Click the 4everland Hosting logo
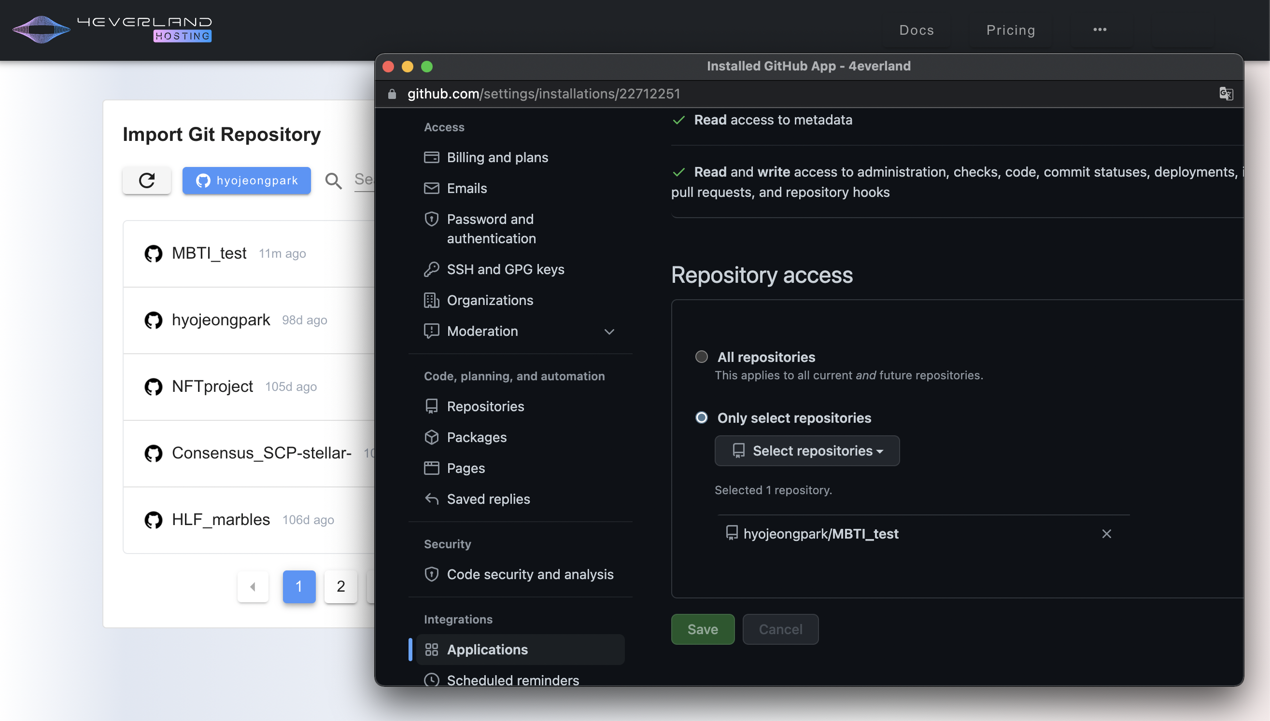 (x=112, y=29)
